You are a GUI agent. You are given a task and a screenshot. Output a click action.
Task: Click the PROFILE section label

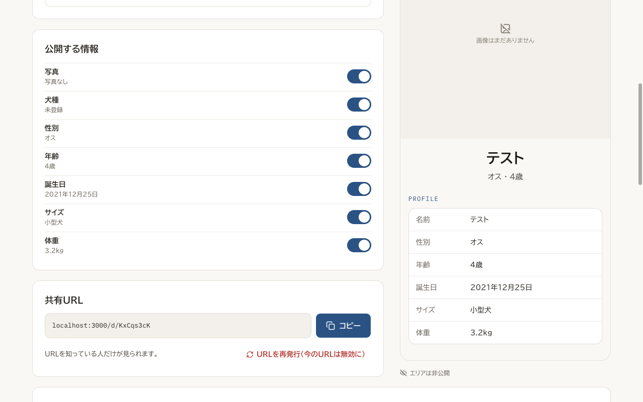423,199
